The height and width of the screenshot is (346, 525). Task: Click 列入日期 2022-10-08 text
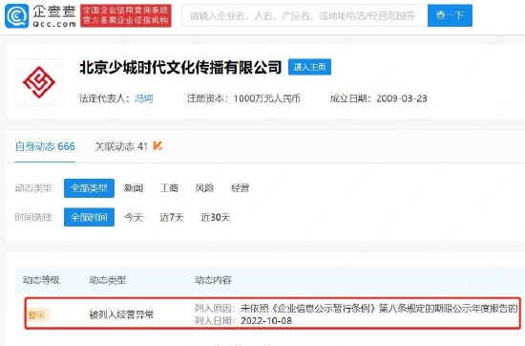coord(243,321)
